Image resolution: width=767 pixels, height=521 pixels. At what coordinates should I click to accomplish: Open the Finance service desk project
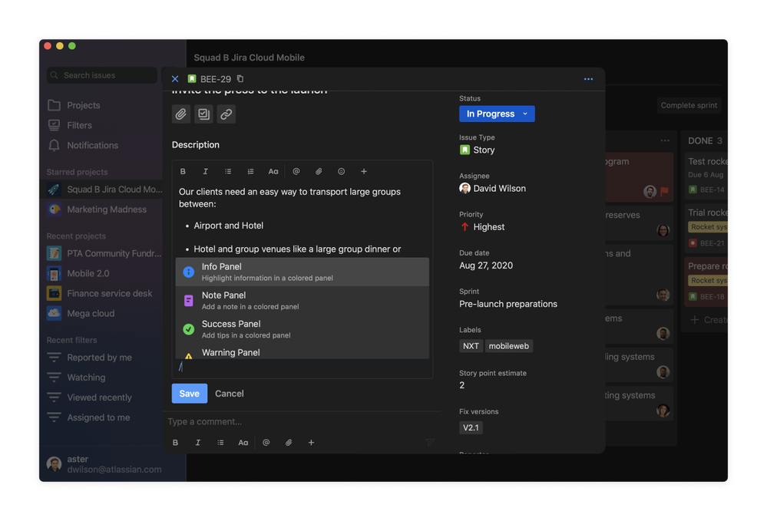100,293
